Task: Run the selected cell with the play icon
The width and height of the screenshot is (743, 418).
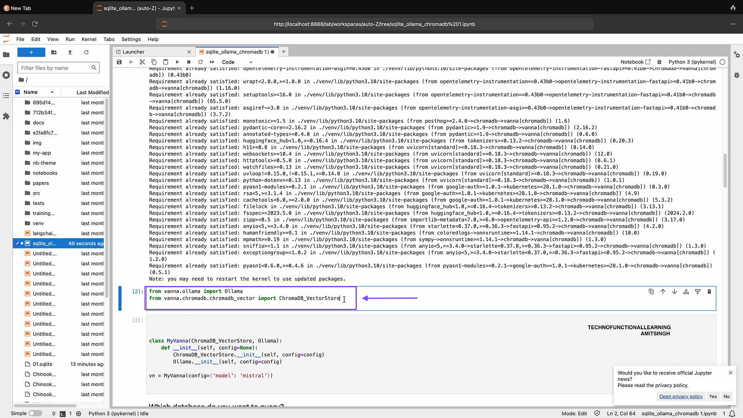Action: point(177,62)
